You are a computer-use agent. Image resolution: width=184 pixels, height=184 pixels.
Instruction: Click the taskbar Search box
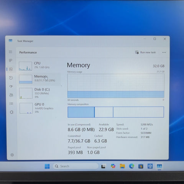(76, 166)
